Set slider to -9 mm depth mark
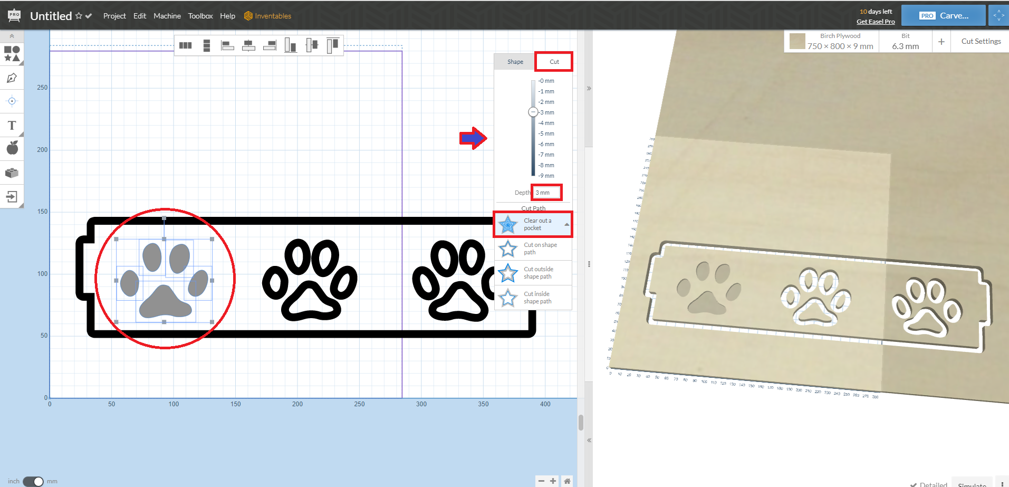 point(546,176)
